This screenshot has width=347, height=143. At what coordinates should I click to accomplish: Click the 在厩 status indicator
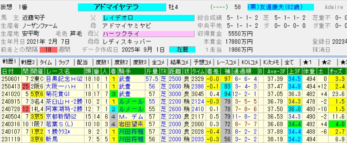pos(182,49)
